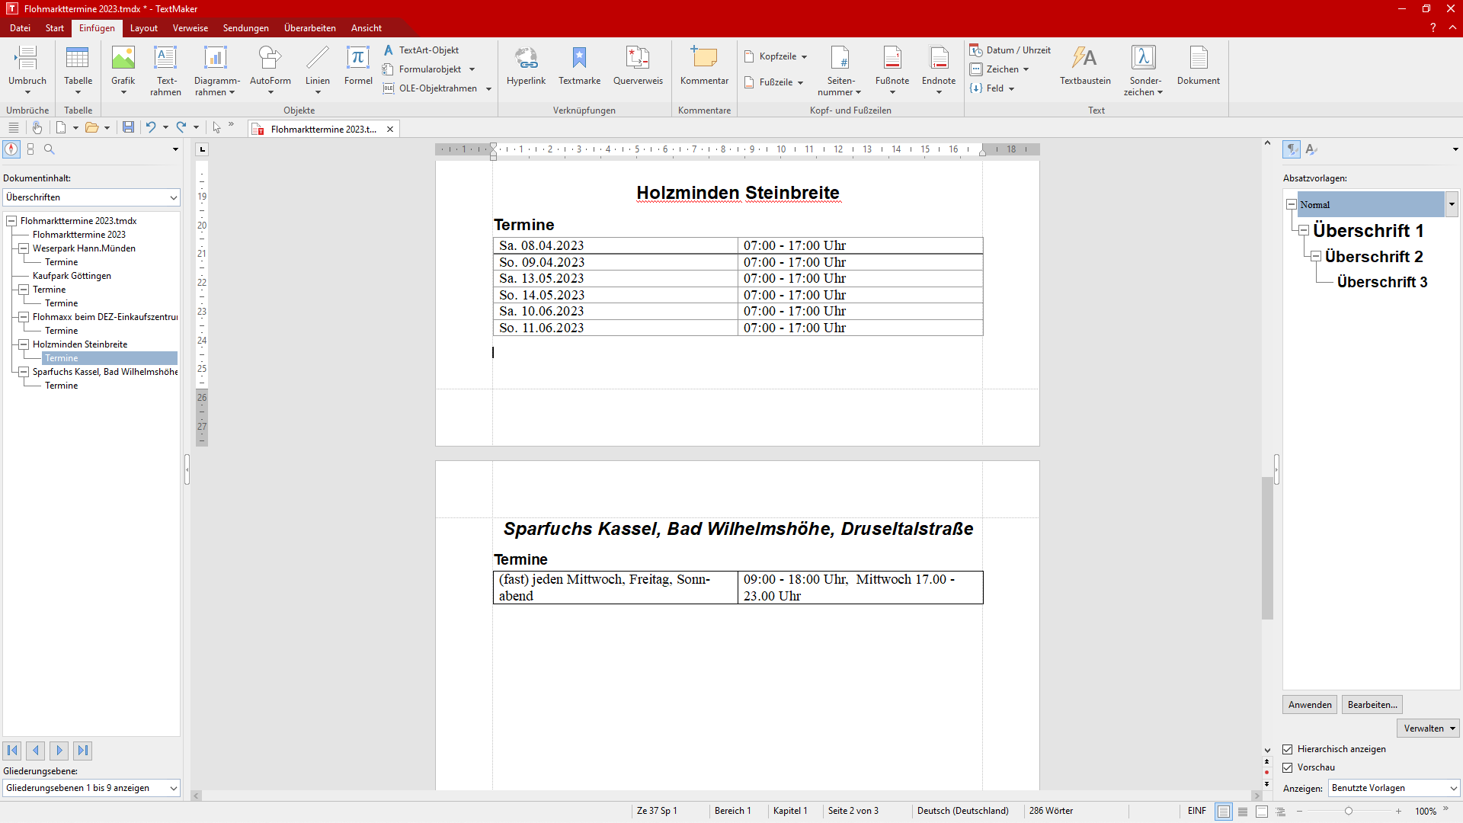Activate standard page view in status bar
Image resolution: width=1463 pixels, height=823 pixels.
tap(1224, 812)
